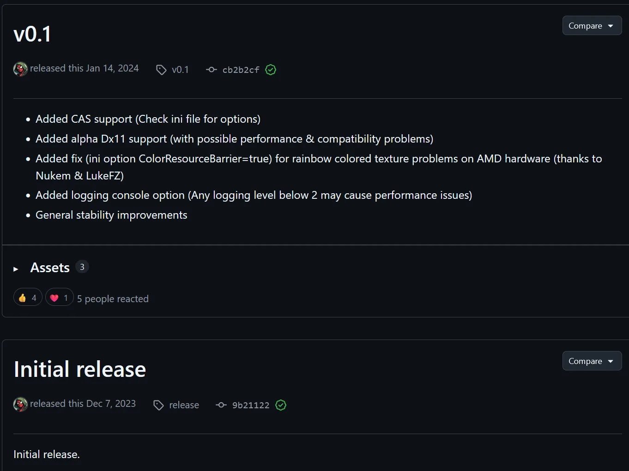Open commit 9b21122
629x471 pixels.
pyautogui.click(x=251, y=405)
